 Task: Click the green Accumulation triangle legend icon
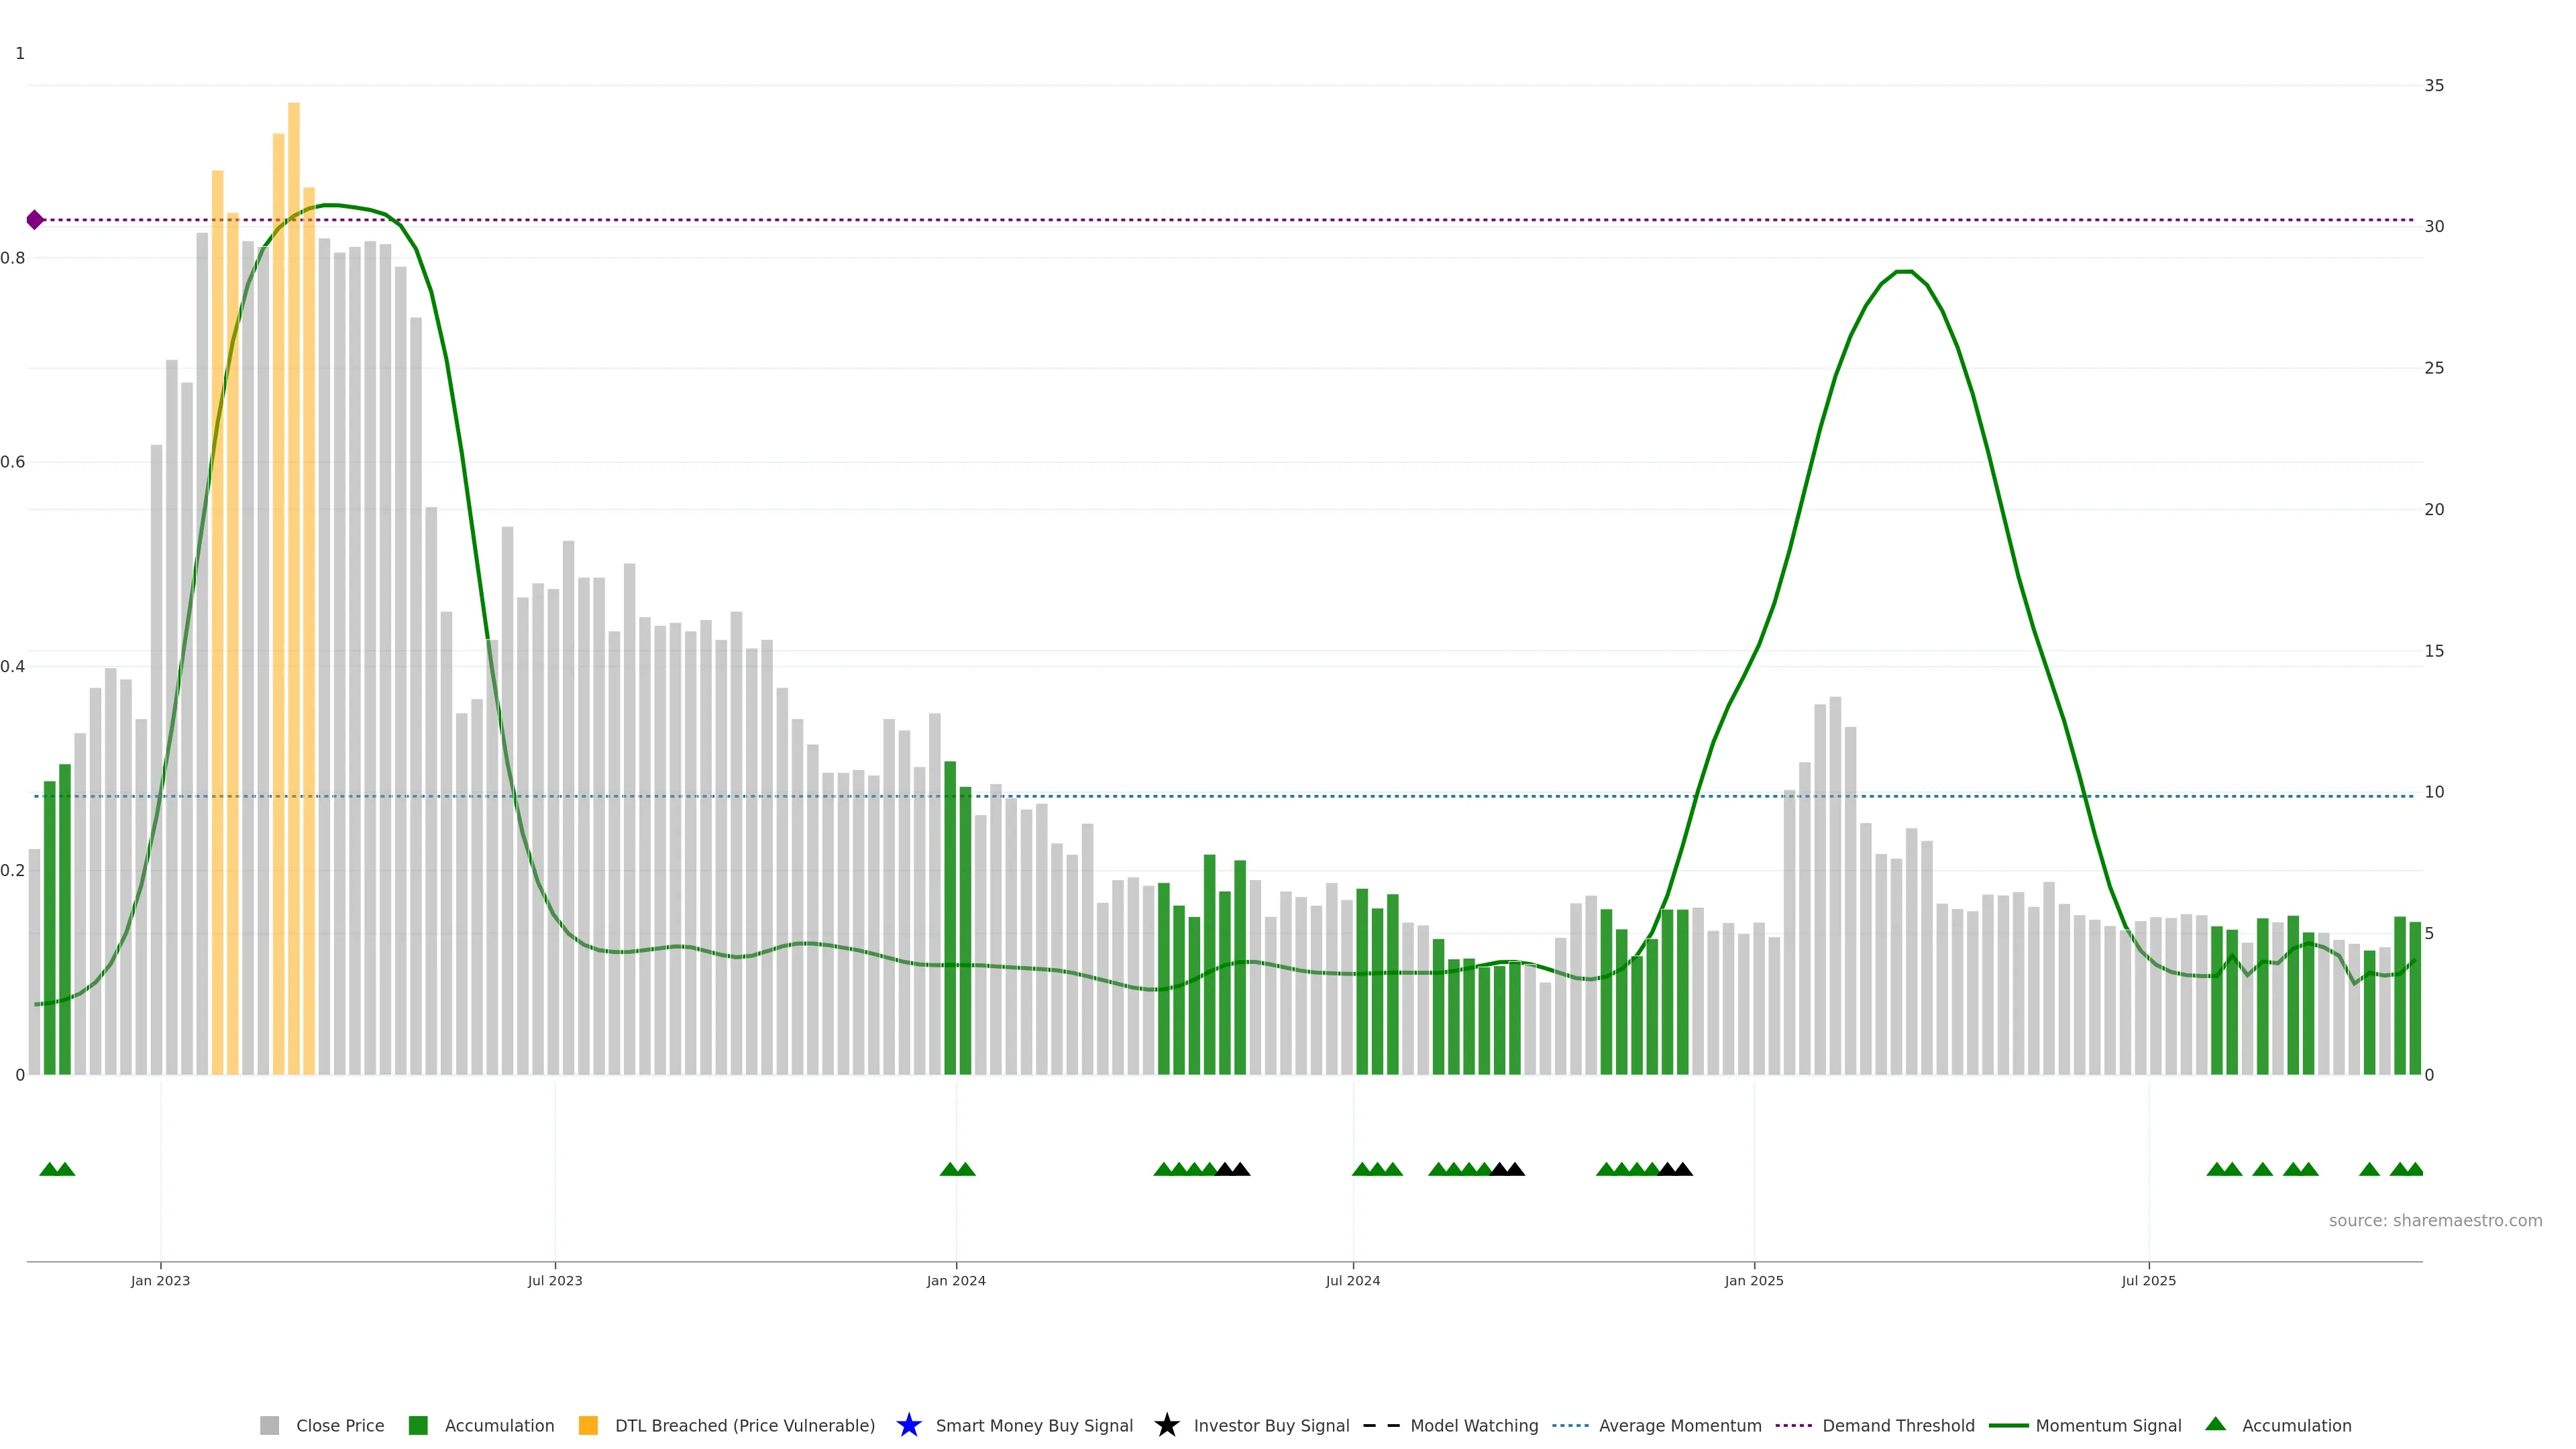click(x=2215, y=1424)
